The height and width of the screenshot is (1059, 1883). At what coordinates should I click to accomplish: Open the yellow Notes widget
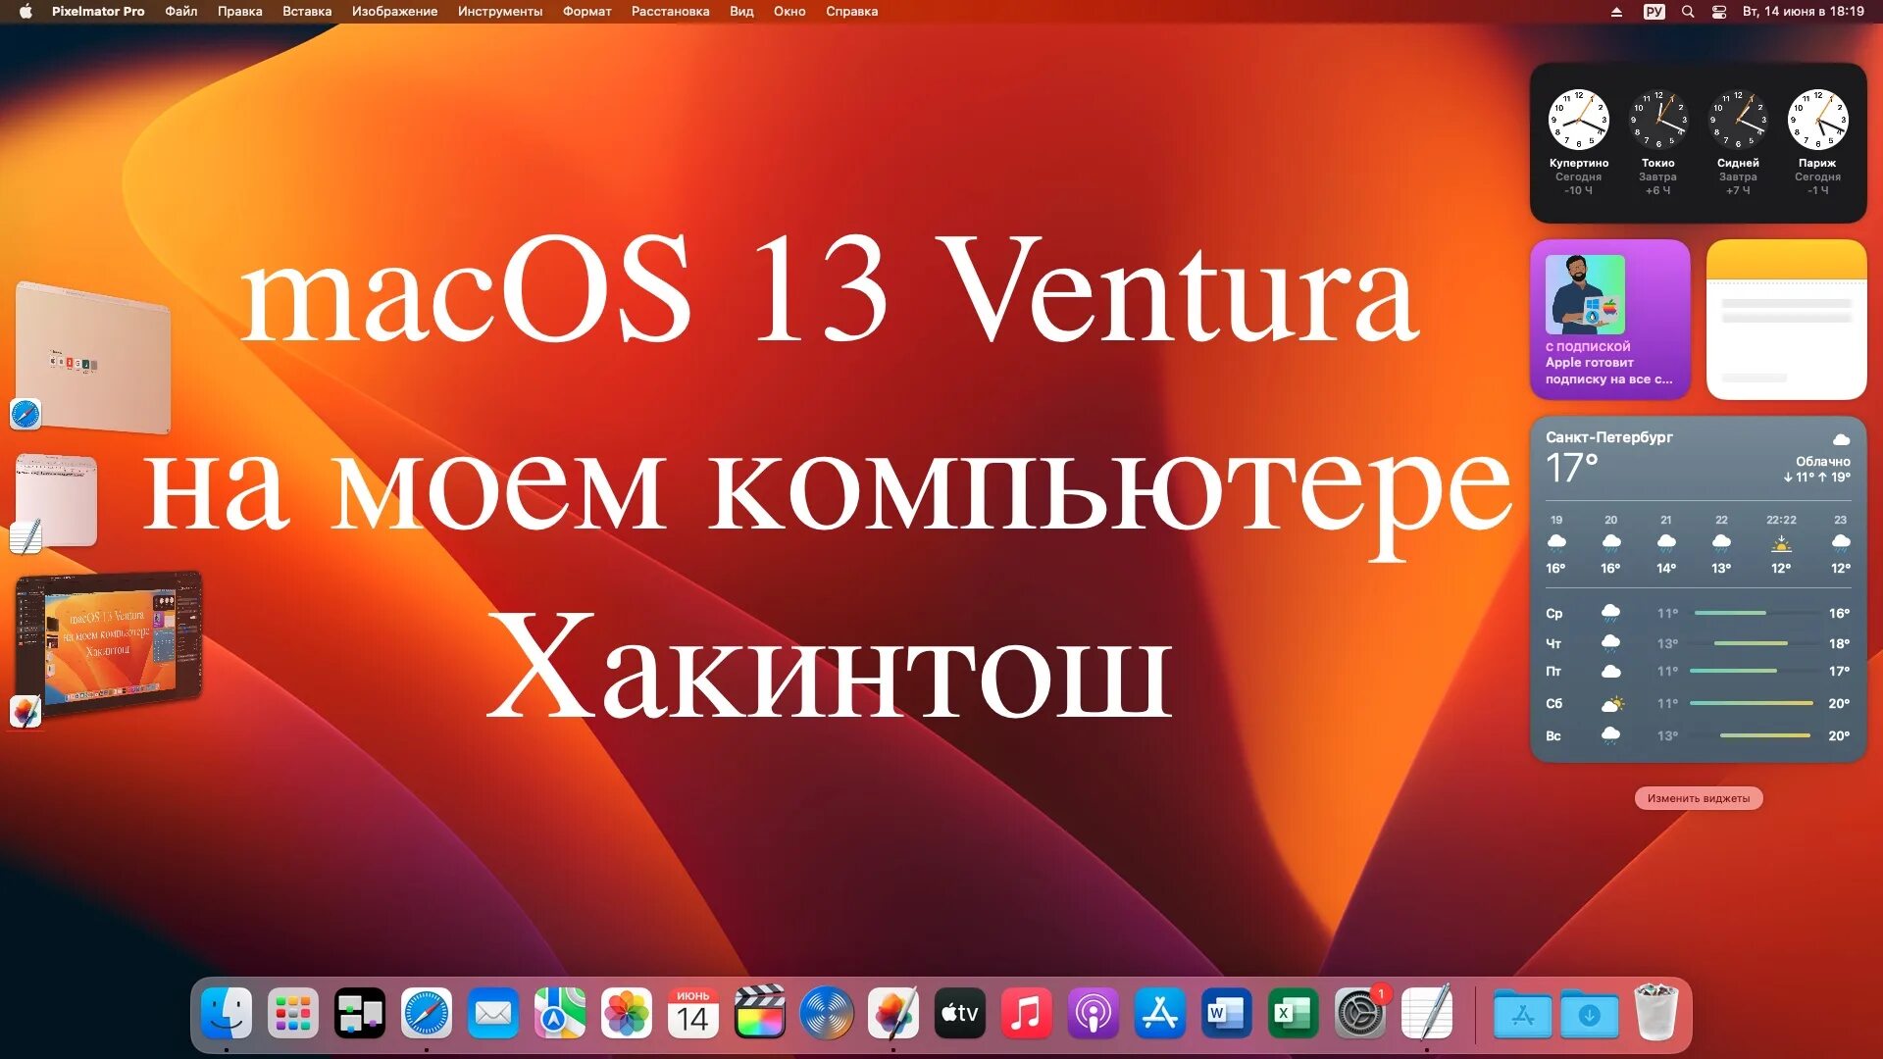[1787, 320]
